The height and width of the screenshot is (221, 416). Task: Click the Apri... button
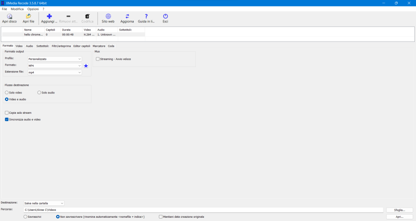click(x=399, y=217)
